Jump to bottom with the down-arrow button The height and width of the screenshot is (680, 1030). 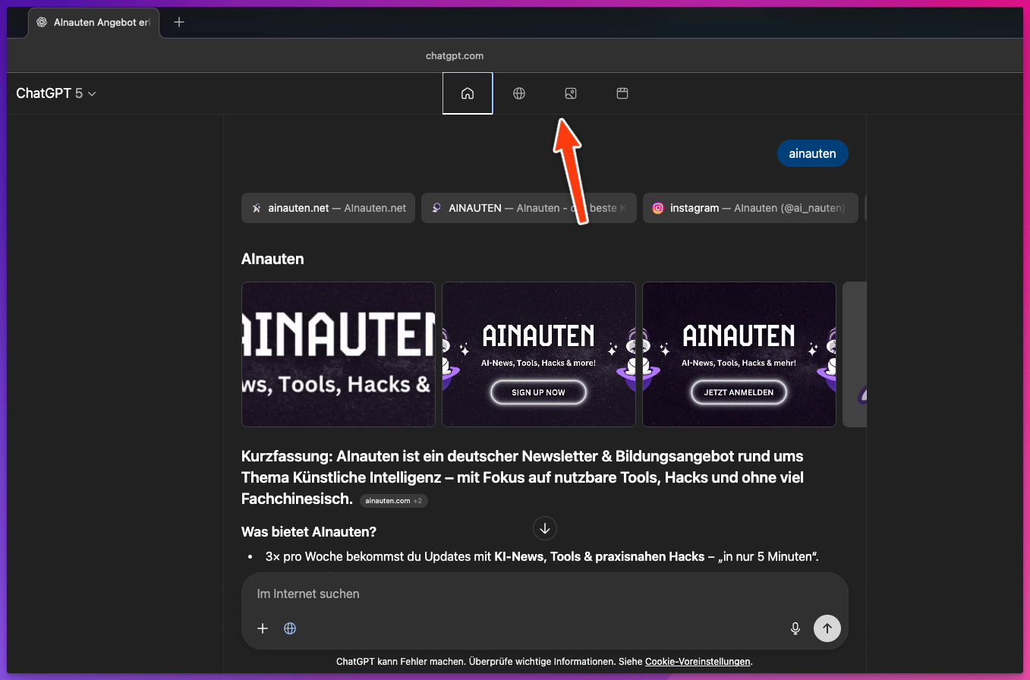pos(545,528)
